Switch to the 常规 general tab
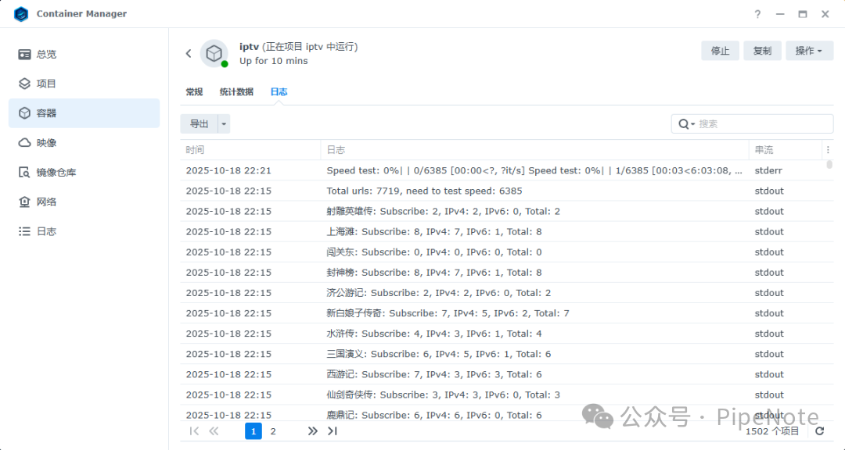 coord(194,91)
